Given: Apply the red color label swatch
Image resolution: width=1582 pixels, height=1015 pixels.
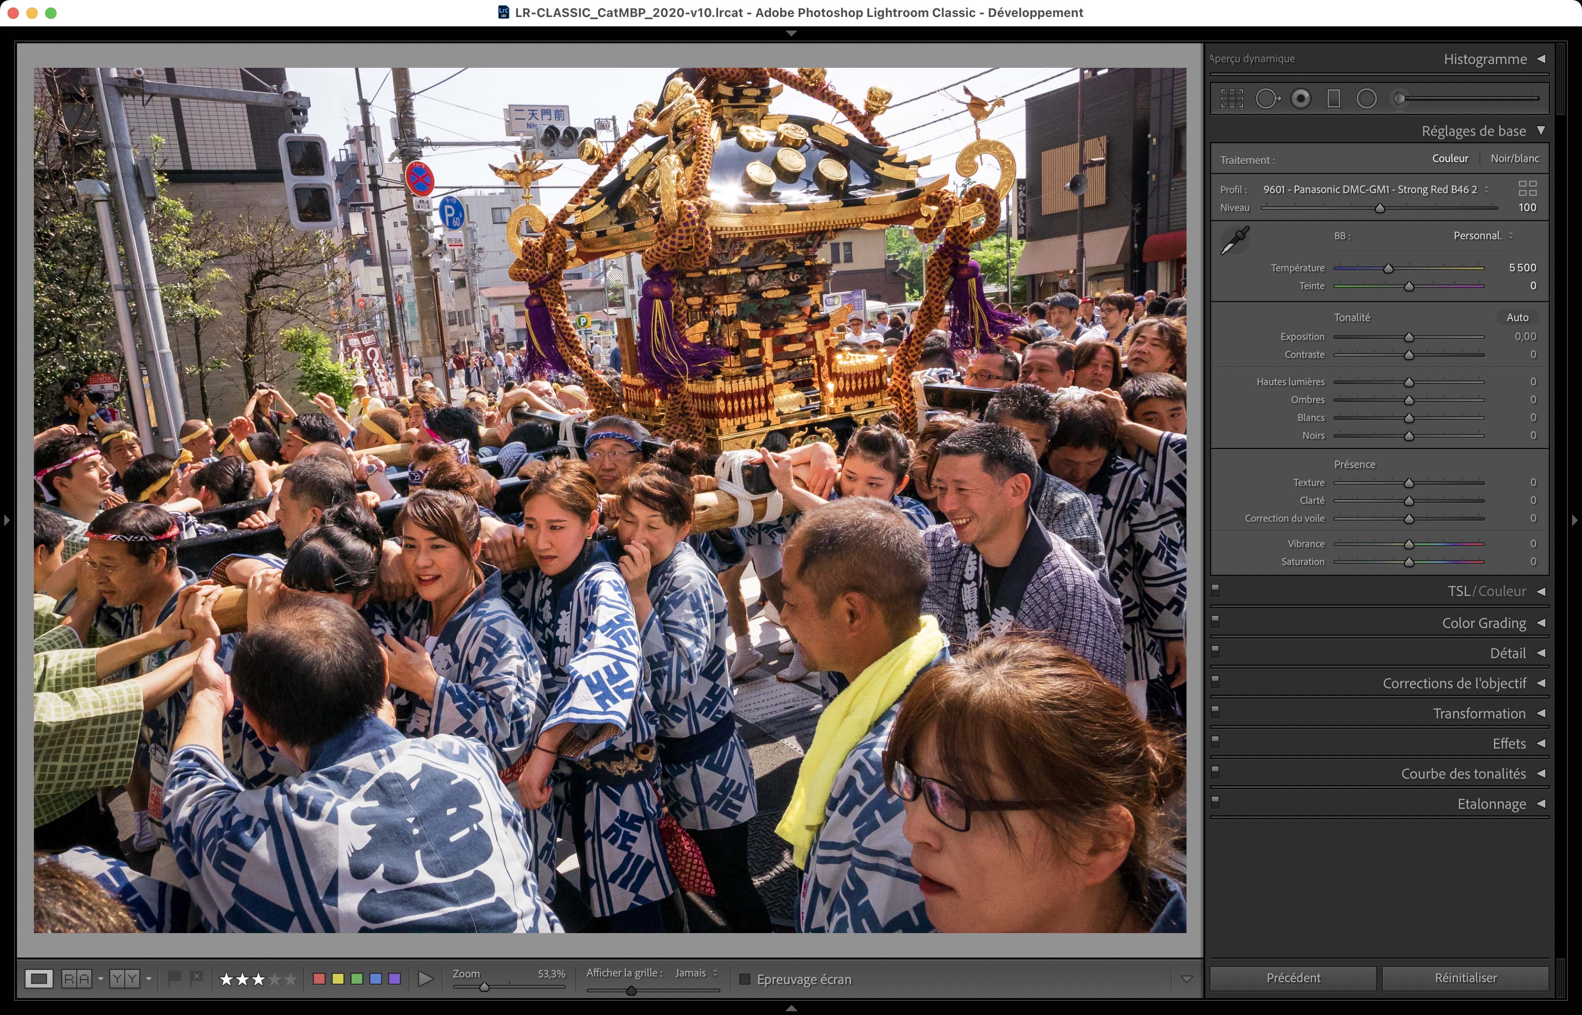Looking at the screenshot, I should (x=319, y=979).
